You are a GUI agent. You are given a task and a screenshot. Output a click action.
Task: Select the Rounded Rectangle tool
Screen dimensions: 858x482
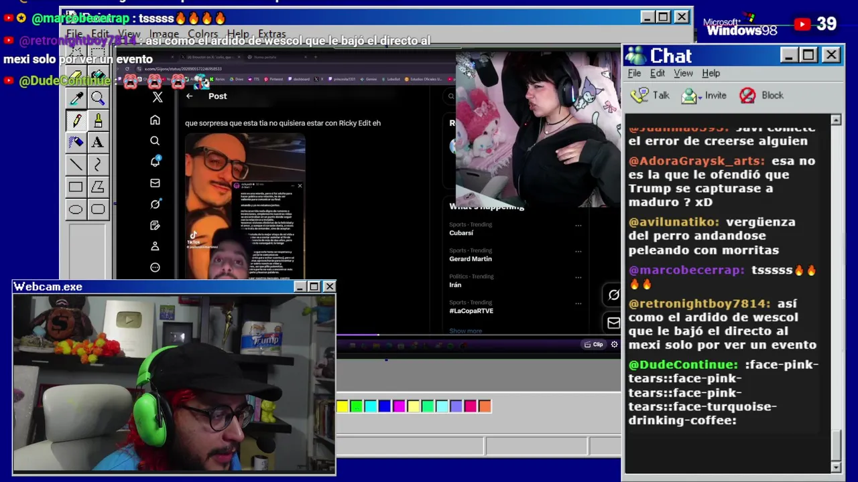coord(98,210)
